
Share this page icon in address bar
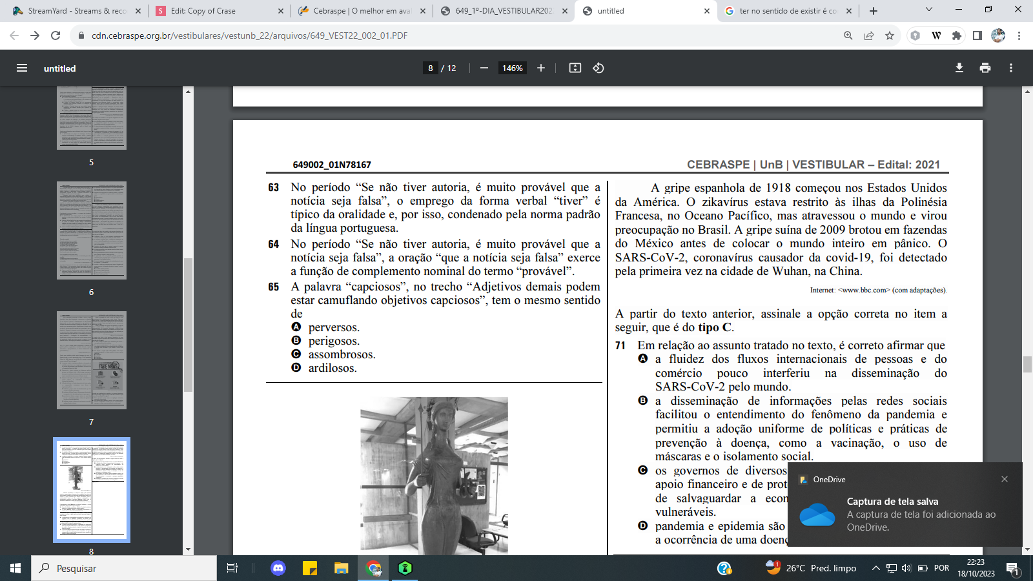[869, 36]
